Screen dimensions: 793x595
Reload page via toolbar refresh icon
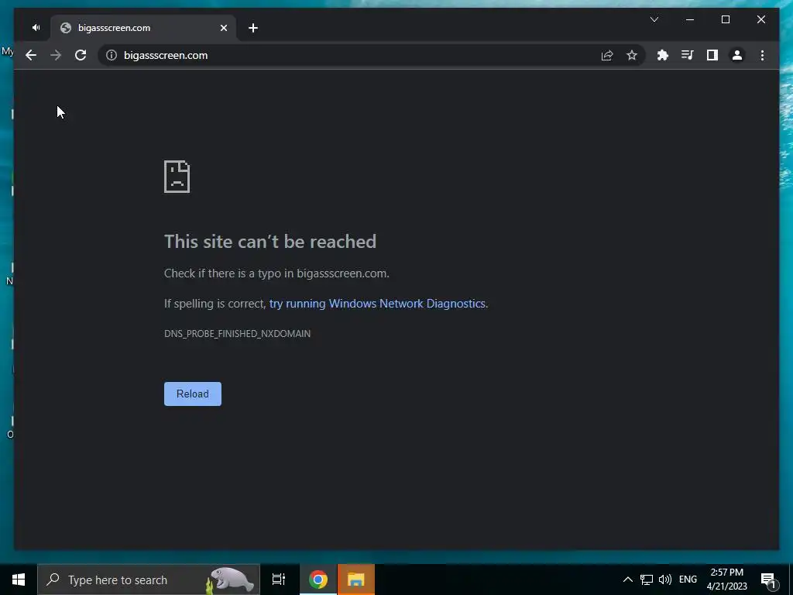click(81, 55)
